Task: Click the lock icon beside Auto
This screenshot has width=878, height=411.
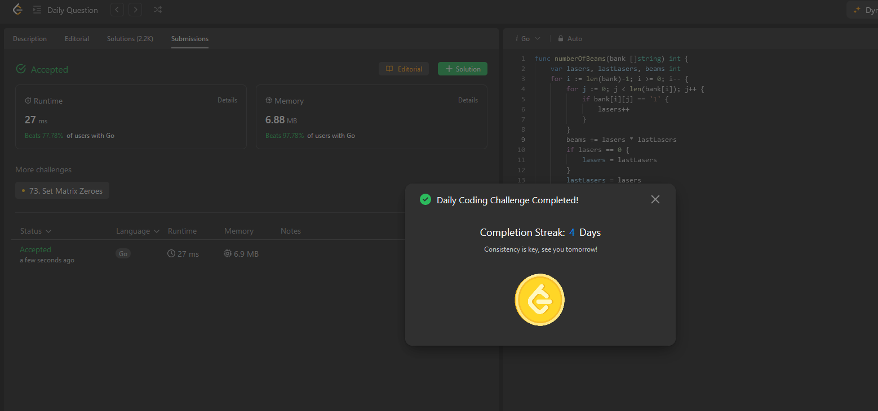Action: [561, 39]
